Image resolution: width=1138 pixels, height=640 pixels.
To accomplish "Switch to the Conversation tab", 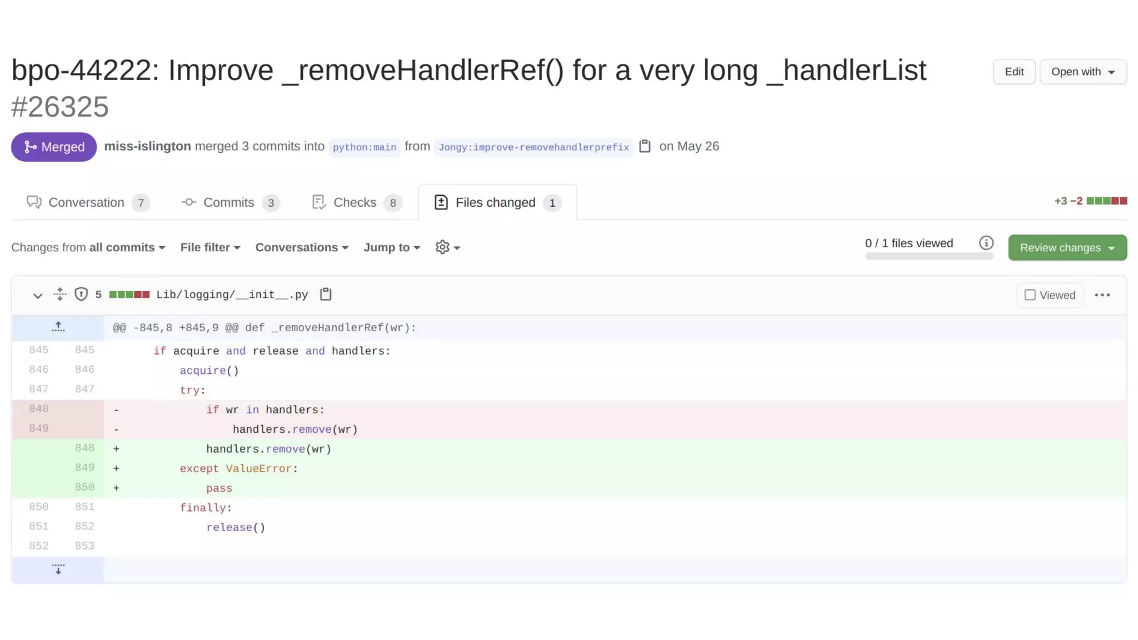I will (x=87, y=203).
